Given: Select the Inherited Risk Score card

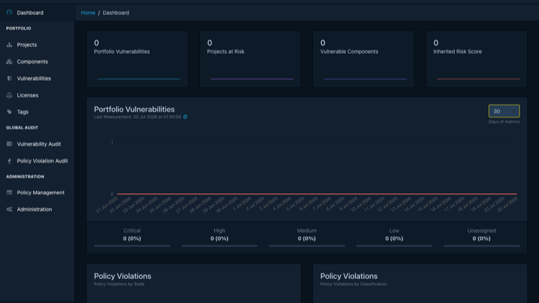Looking at the screenshot, I should [476, 59].
